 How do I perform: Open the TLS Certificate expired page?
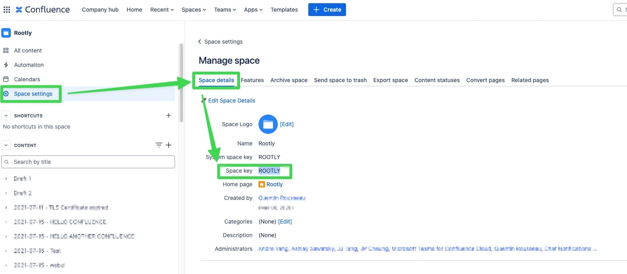[x=61, y=208]
